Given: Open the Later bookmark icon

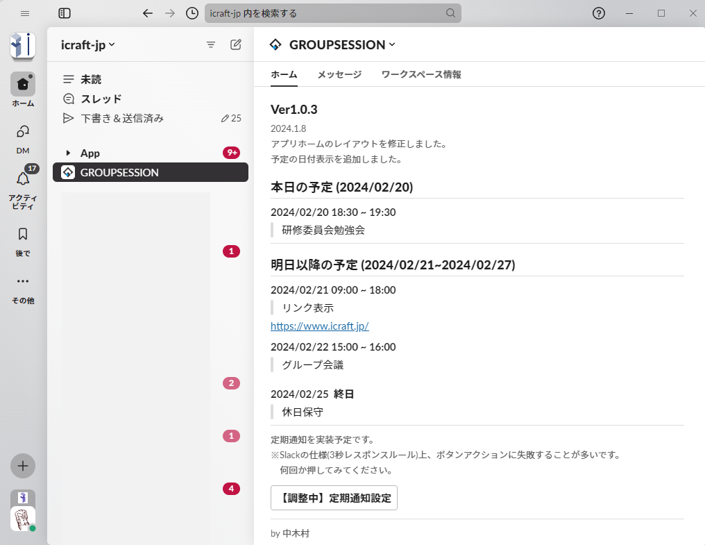Looking at the screenshot, I should pos(23,234).
